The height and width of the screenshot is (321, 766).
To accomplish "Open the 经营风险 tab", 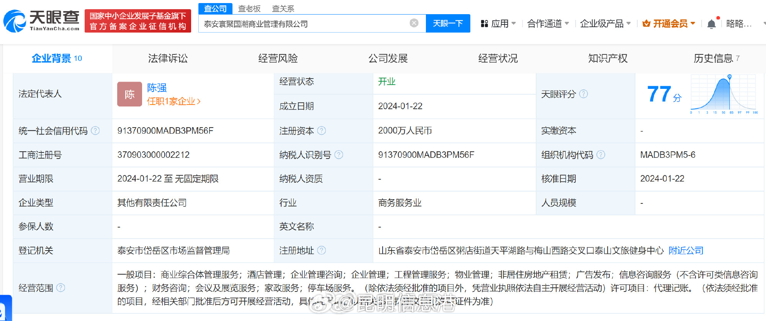I will (x=278, y=58).
